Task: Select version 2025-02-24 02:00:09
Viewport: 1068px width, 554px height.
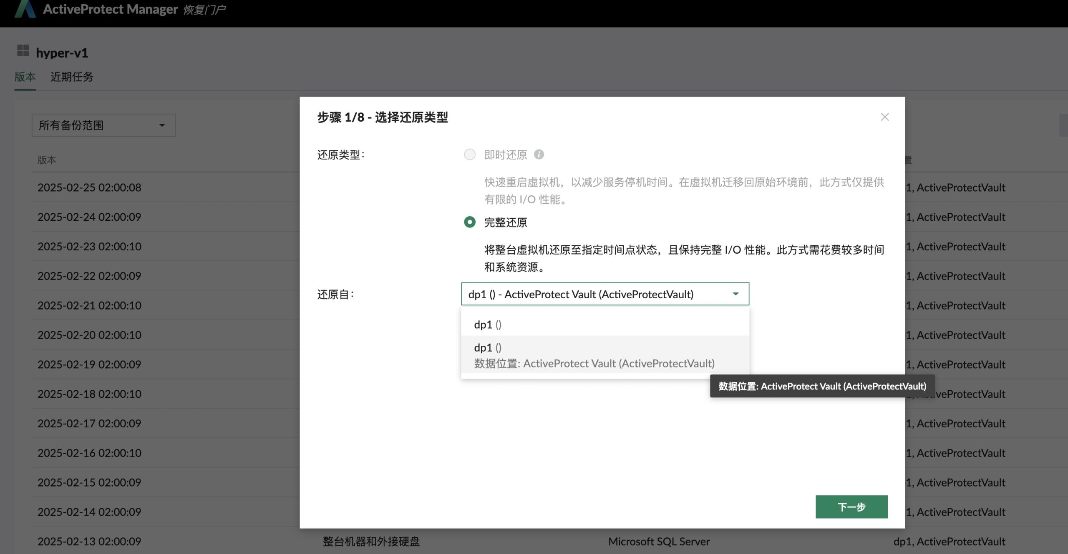Action: [89, 217]
